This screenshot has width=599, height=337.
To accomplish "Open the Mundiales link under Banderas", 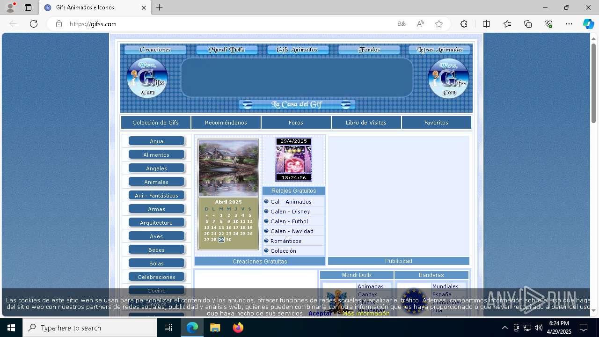I will pos(446,286).
